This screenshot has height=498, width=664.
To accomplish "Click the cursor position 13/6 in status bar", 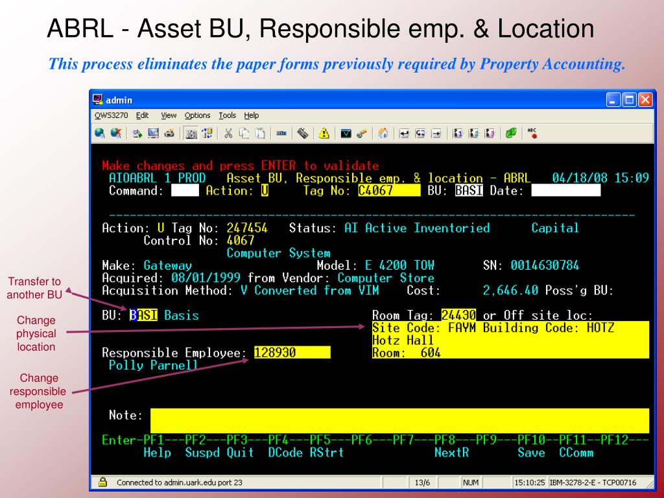I will tap(422, 482).
